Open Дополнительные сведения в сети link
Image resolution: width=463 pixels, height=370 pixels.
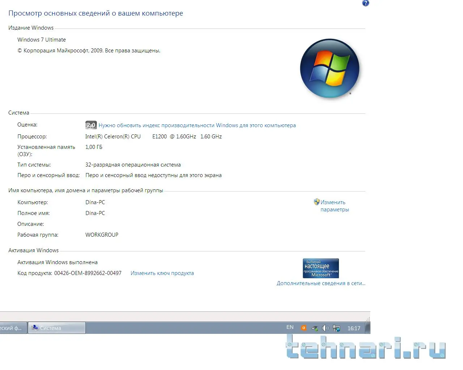click(321, 283)
